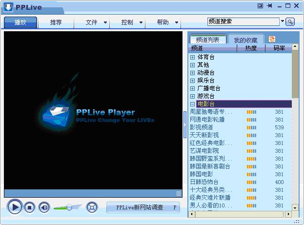
Task: Sort by 码率 column header
Action: point(279,48)
